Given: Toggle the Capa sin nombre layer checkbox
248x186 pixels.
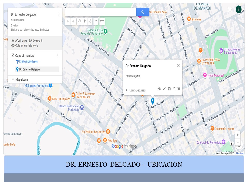Looking at the screenshot, I should point(13,55).
